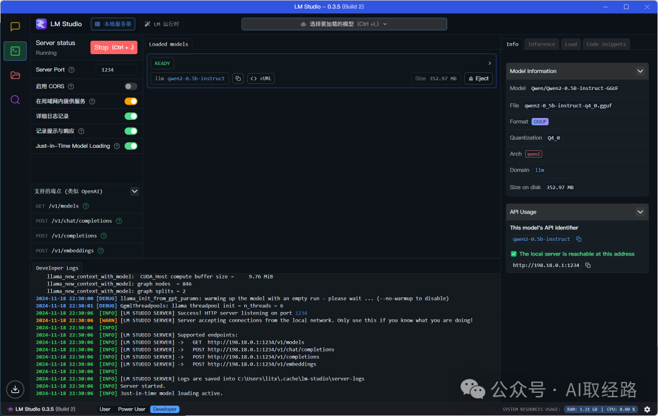Screen dimensions: 658x416
Task: Click the 'Server started.' log line
Action: (143, 386)
